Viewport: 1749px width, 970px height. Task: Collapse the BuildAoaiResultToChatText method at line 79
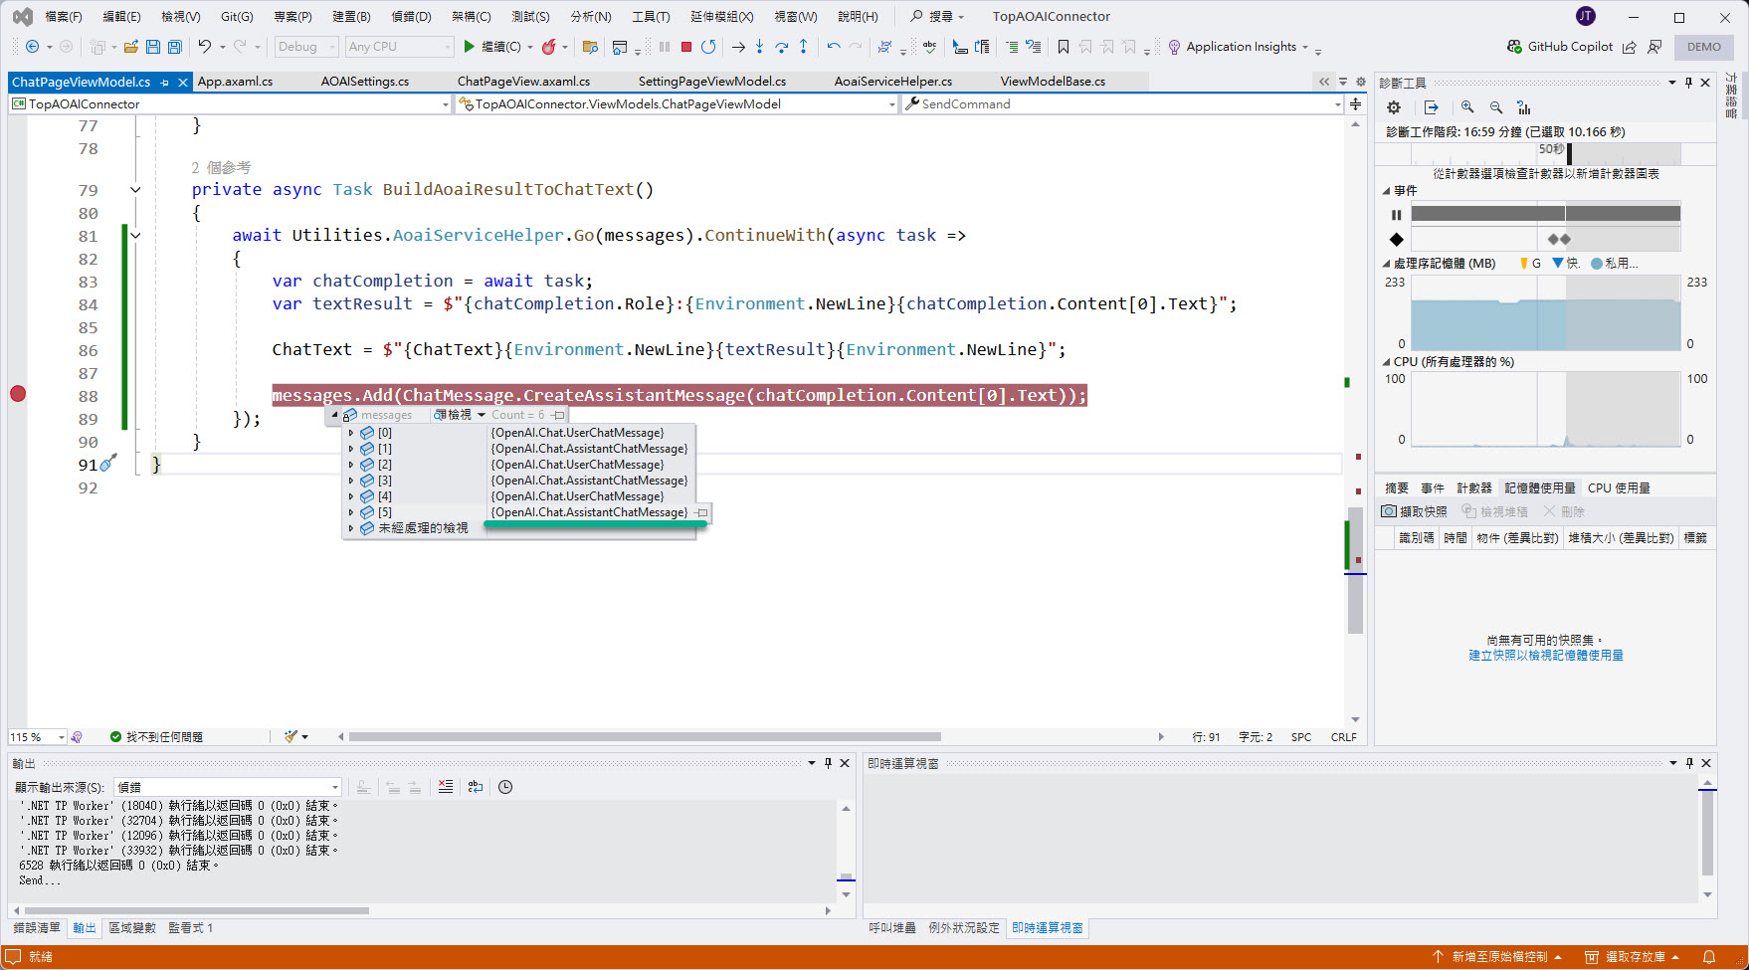coord(135,190)
